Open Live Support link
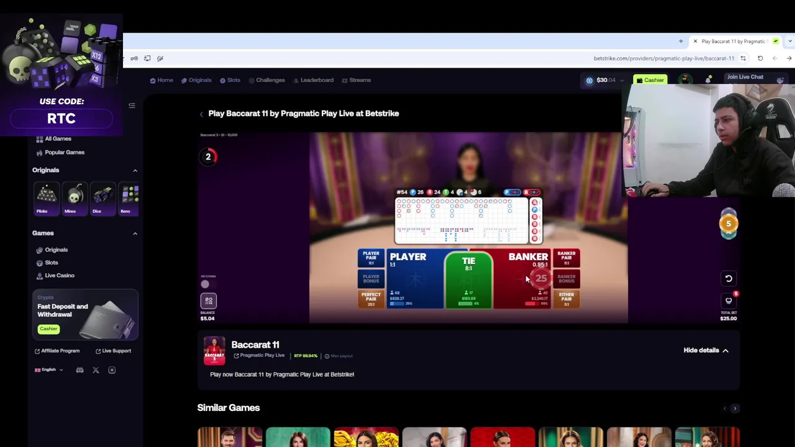 (x=113, y=351)
